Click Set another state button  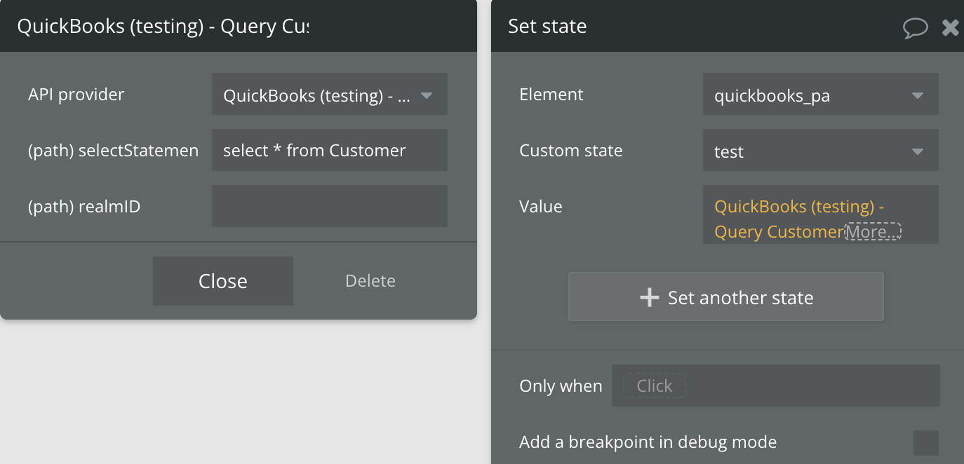[725, 297]
